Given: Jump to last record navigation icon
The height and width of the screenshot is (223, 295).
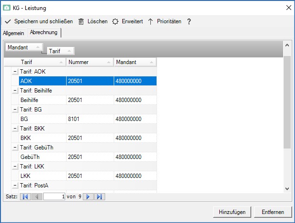Looking at the screenshot, I should click(99, 196).
